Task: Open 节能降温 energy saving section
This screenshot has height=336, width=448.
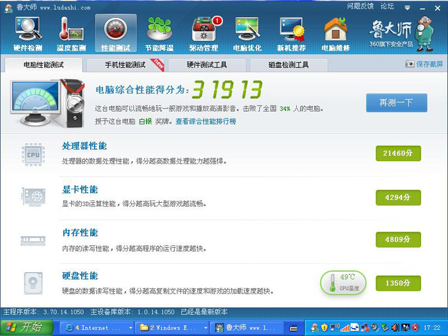Action: tap(159, 33)
